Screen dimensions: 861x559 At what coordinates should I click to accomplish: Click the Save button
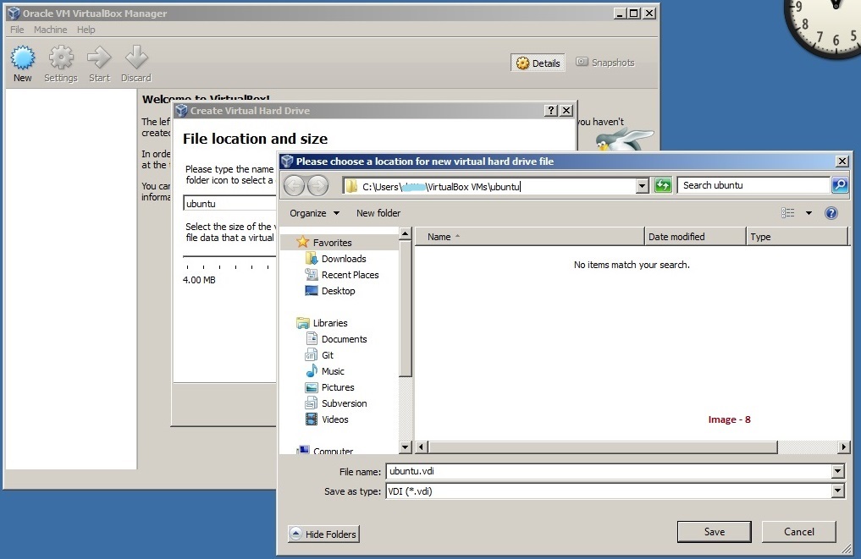pyautogui.click(x=715, y=532)
